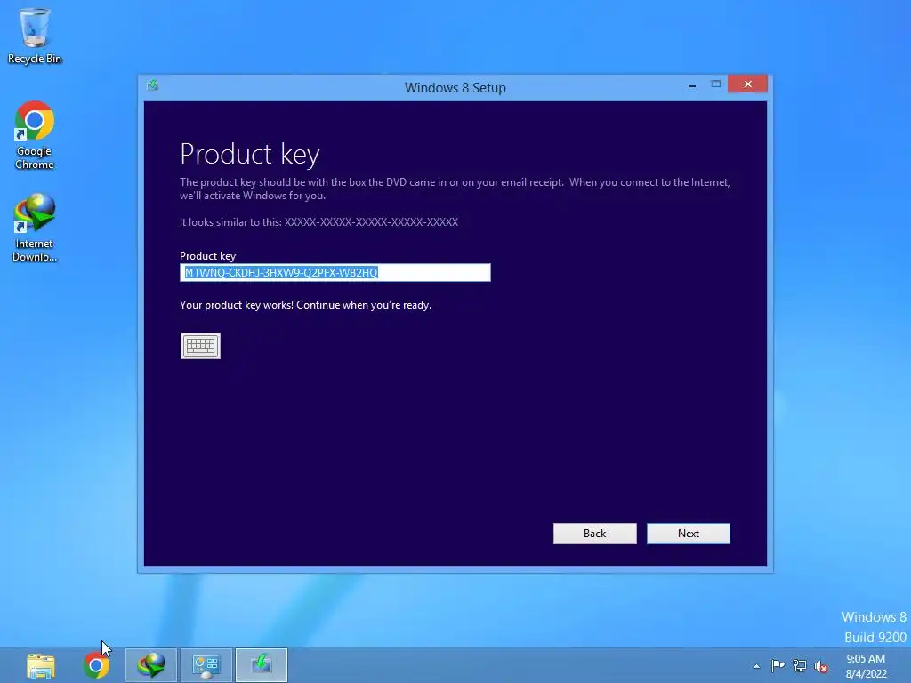Click the 'Product key' heading text
Screen dimensions: 911x683
(x=250, y=154)
